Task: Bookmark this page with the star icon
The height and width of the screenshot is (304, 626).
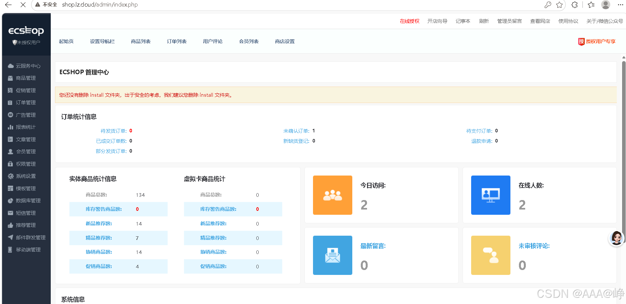Action: tap(560, 5)
